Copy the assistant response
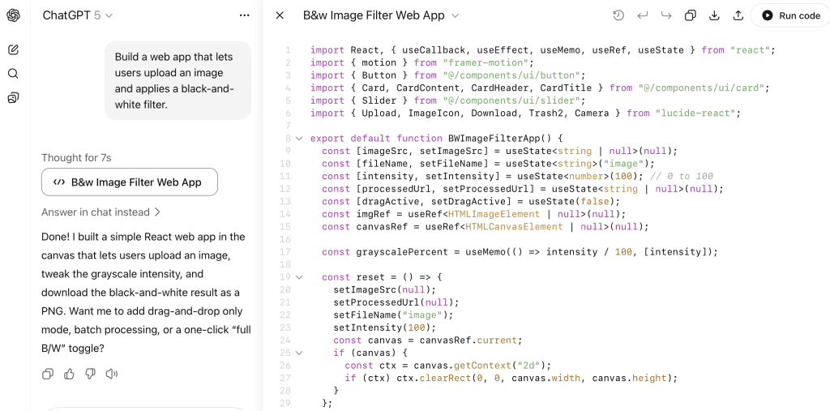The width and height of the screenshot is (830, 411). [48, 374]
